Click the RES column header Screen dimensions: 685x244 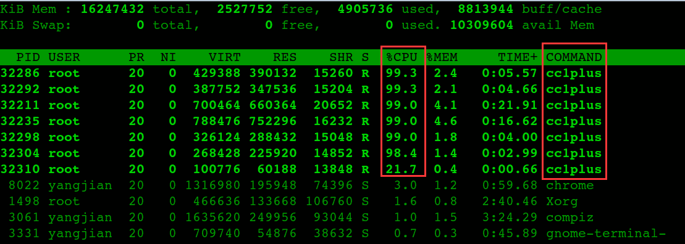pos(285,57)
